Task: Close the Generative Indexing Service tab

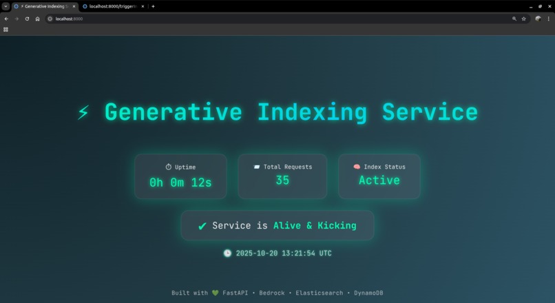Action: (74, 6)
